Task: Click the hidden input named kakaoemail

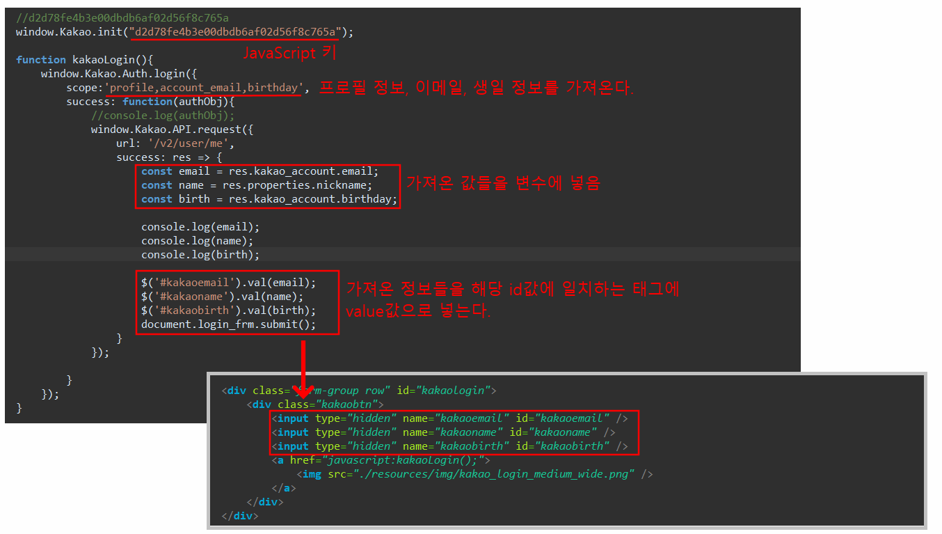Action: 450,418
